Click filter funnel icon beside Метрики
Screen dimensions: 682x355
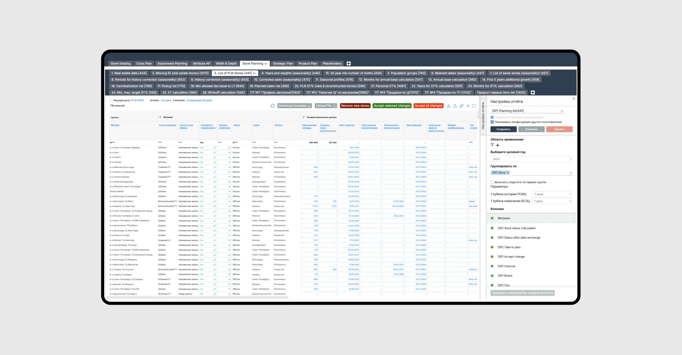pyautogui.click(x=160, y=117)
